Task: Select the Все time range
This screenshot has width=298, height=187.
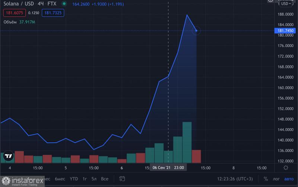Action: [x=105, y=179]
